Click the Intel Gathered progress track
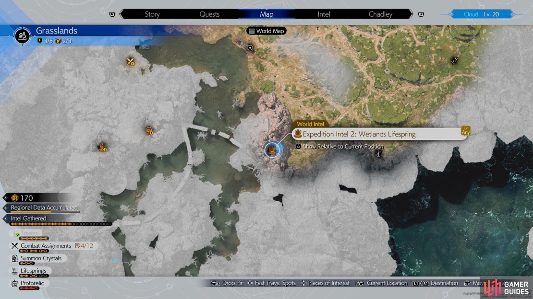This screenshot has width=533, height=299. 61,224
